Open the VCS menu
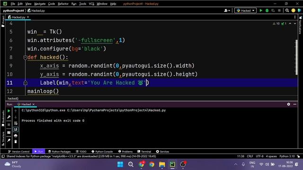 (x=91, y=4)
